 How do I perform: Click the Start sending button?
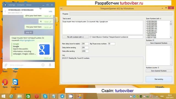tap(159, 79)
